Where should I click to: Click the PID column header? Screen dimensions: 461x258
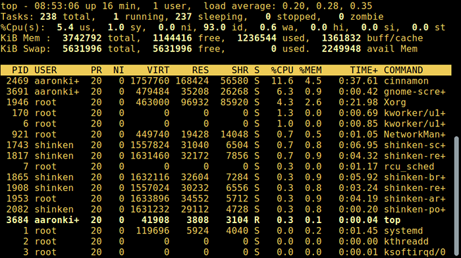pos(20,70)
